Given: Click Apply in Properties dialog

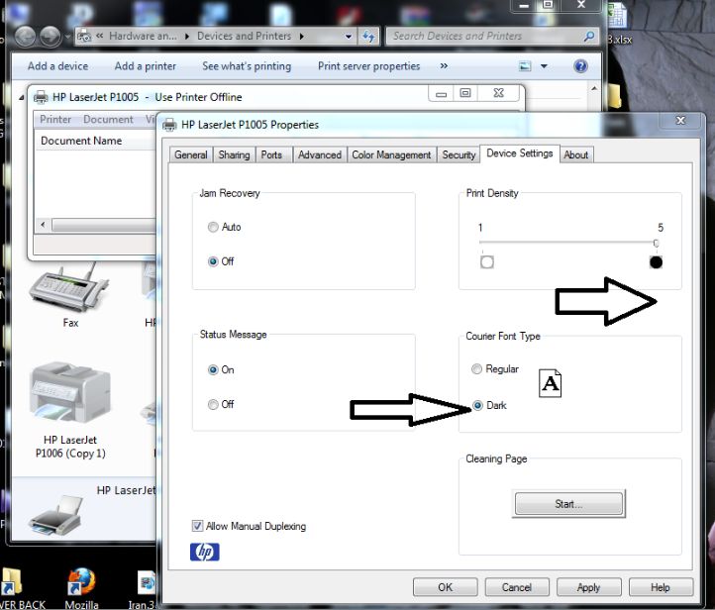Looking at the screenshot, I should pyautogui.click(x=588, y=587).
